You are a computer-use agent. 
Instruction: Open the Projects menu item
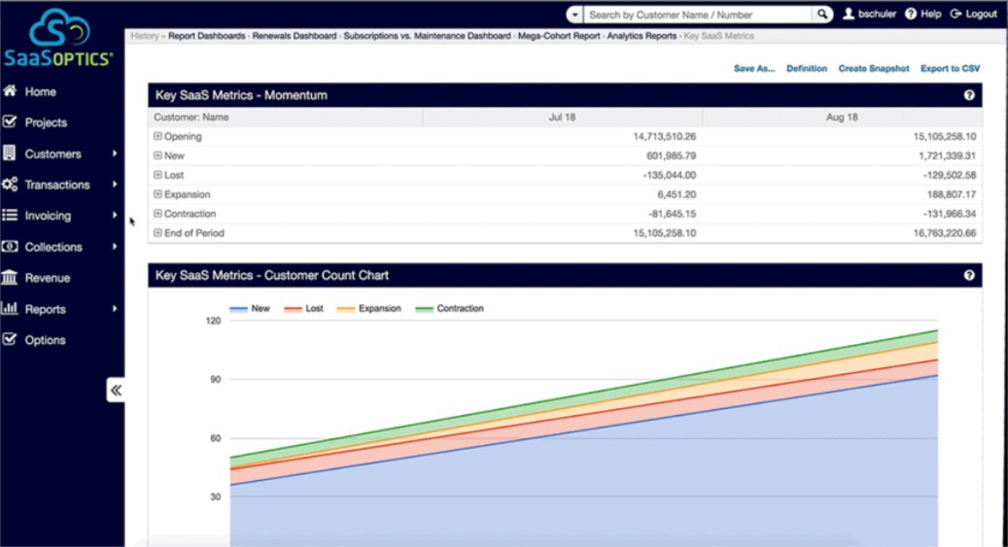[46, 122]
